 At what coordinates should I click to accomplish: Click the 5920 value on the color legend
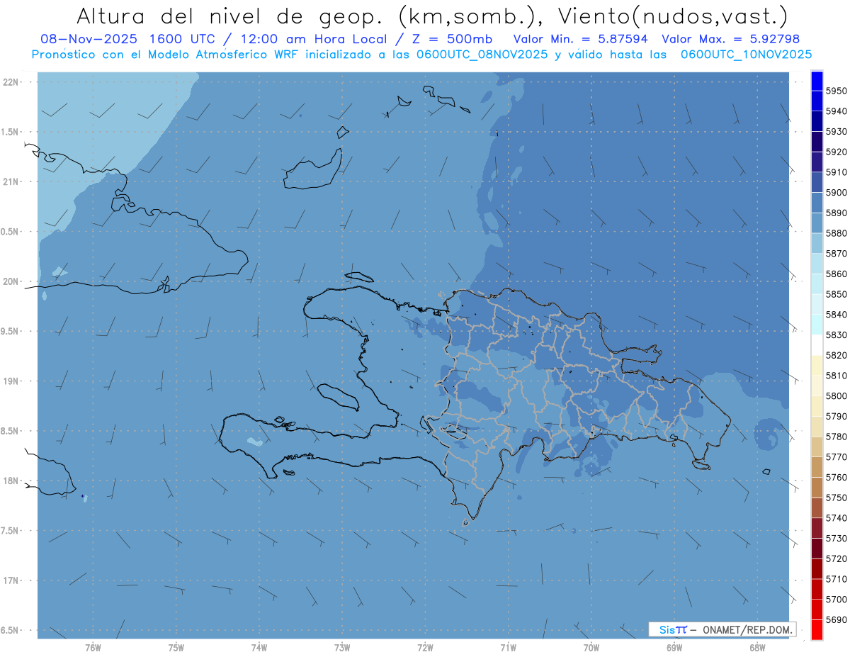[x=837, y=152]
